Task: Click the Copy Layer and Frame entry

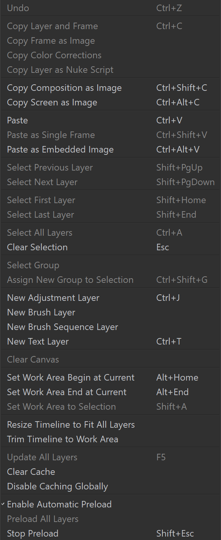Action: pyautogui.click(x=110, y=26)
